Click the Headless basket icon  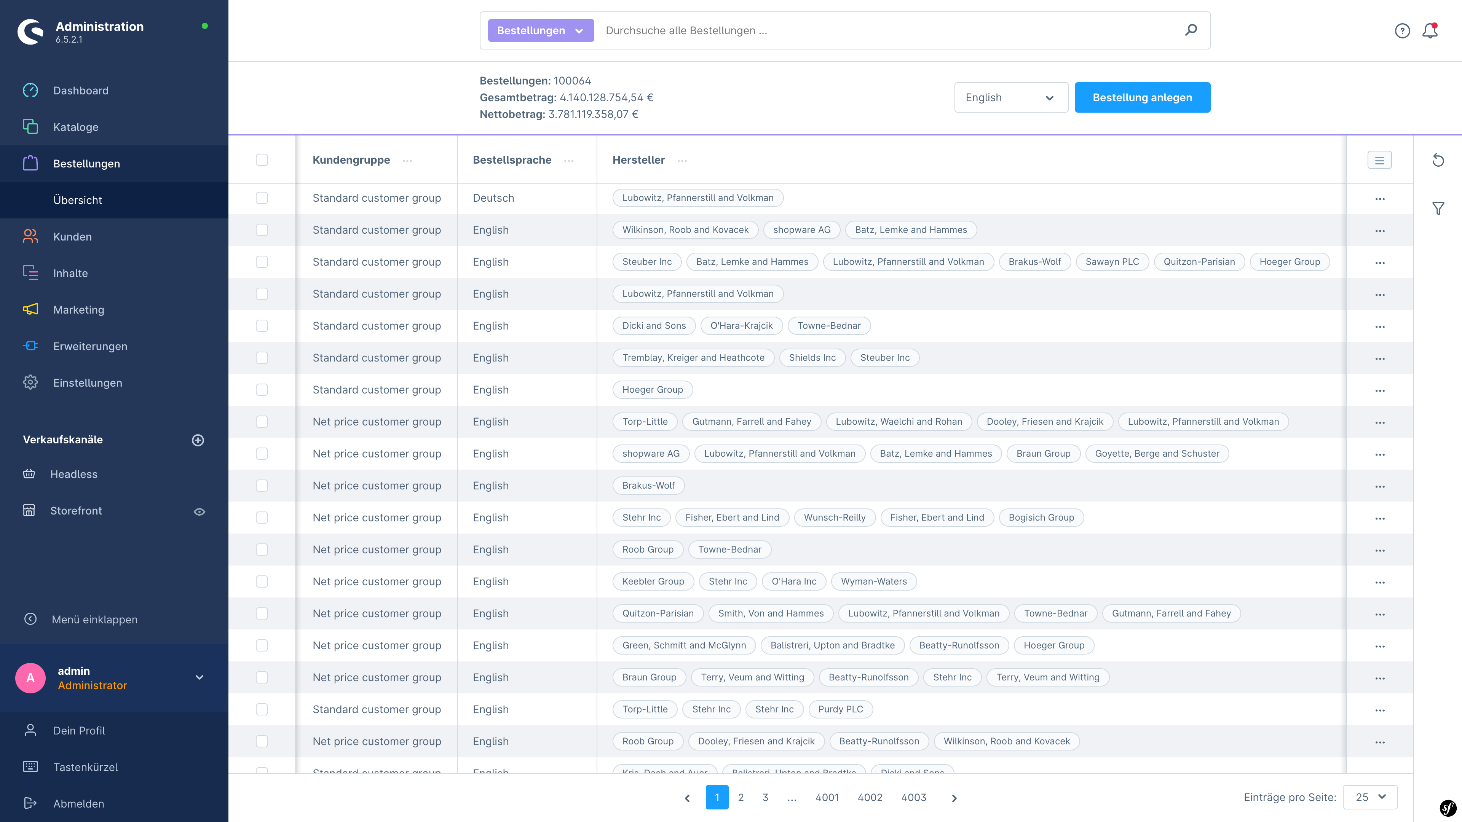[x=29, y=474]
